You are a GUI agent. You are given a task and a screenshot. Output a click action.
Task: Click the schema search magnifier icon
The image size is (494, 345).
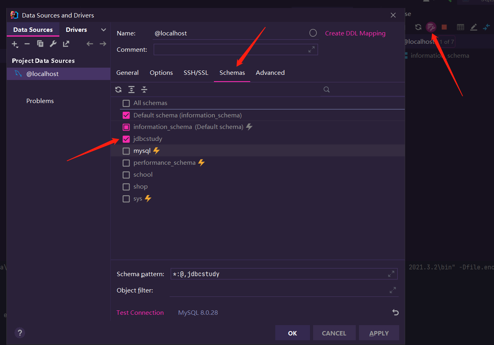[327, 90]
